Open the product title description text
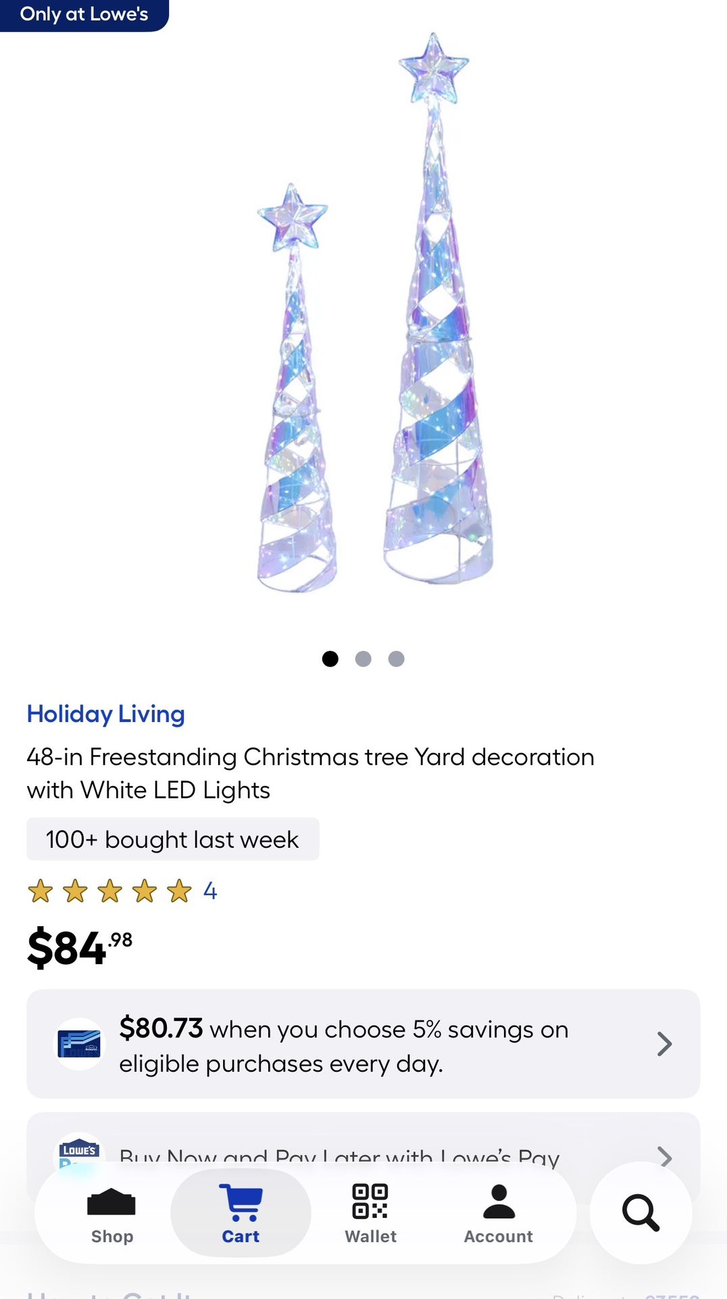The height and width of the screenshot is (1299, 727). pyautogui.click(x=310, y=773)
